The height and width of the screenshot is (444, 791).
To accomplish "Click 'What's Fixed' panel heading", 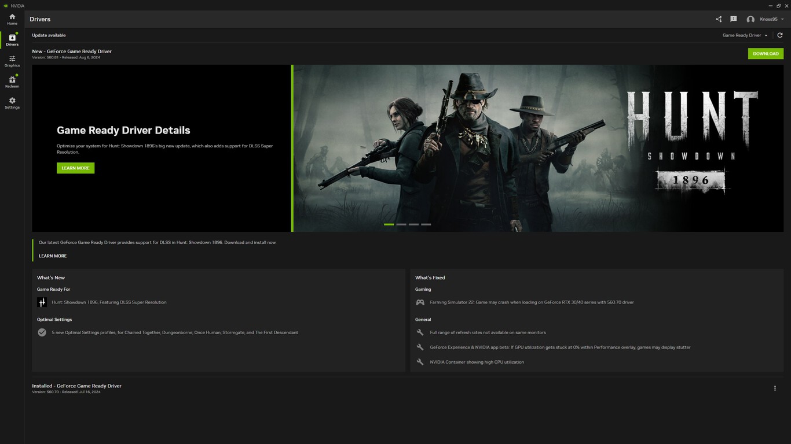I will [430, 277].
